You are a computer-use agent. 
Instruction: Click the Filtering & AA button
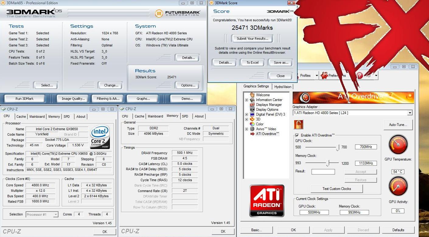point(108,99)
